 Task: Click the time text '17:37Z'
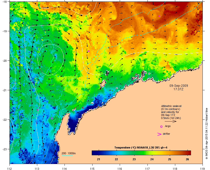pos(178,89)
